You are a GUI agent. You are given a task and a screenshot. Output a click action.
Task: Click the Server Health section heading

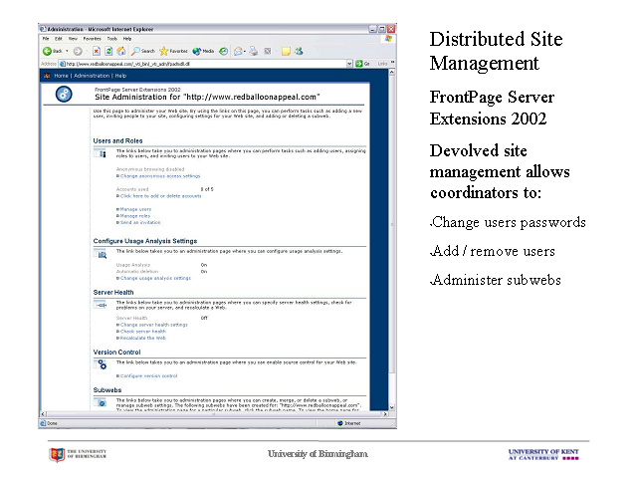[x=113, y=292]
